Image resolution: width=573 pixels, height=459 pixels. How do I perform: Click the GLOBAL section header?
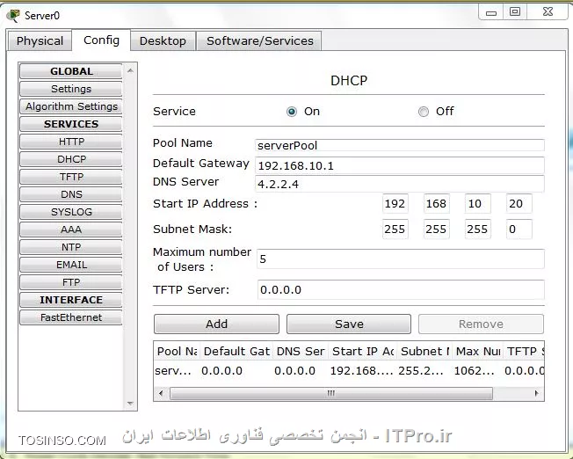click(x=71, y=71)
